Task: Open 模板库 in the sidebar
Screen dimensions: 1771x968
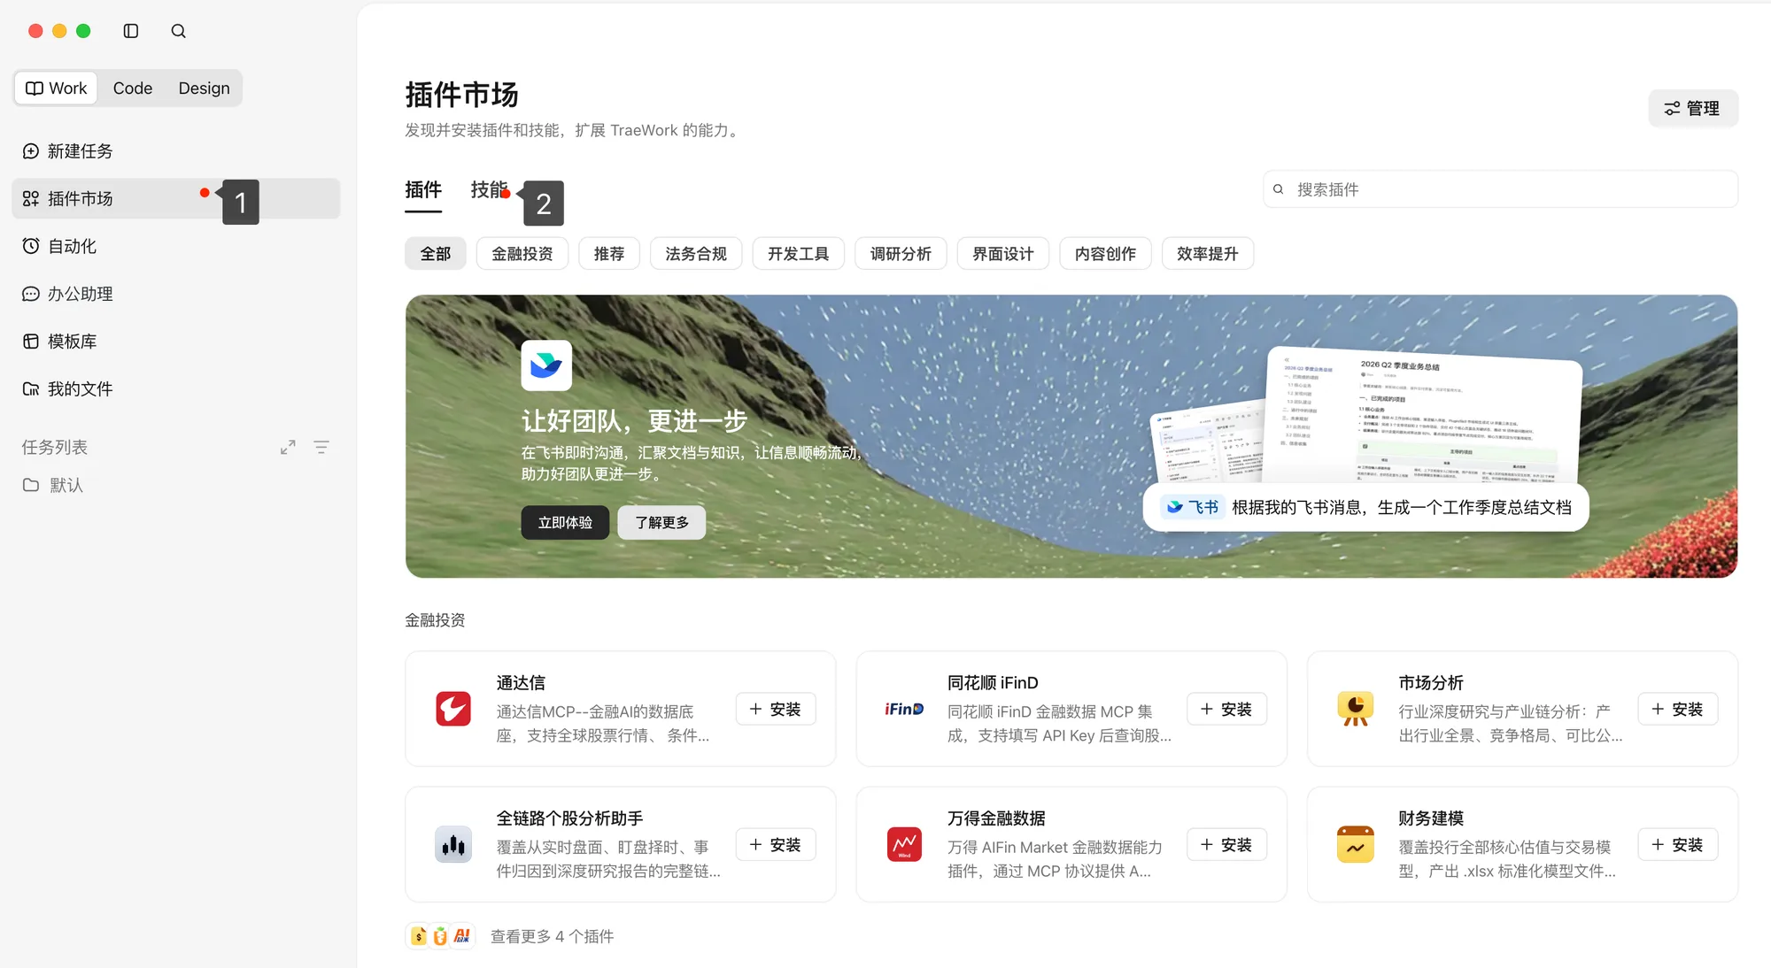Action: tap(175, 342)
